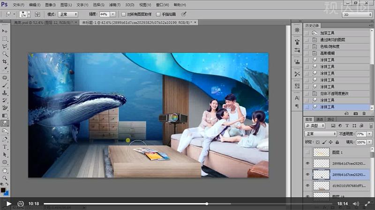The width and height of the screenshot is (375, 210).
Task: Open the layer filter 类型 dropdown
Action: click(315, 126)
